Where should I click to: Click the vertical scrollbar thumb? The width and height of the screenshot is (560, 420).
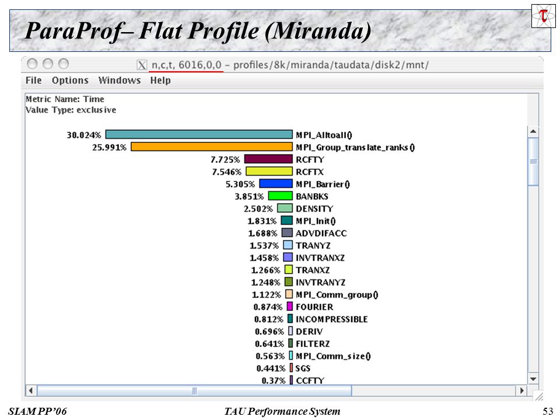(533, 162)
